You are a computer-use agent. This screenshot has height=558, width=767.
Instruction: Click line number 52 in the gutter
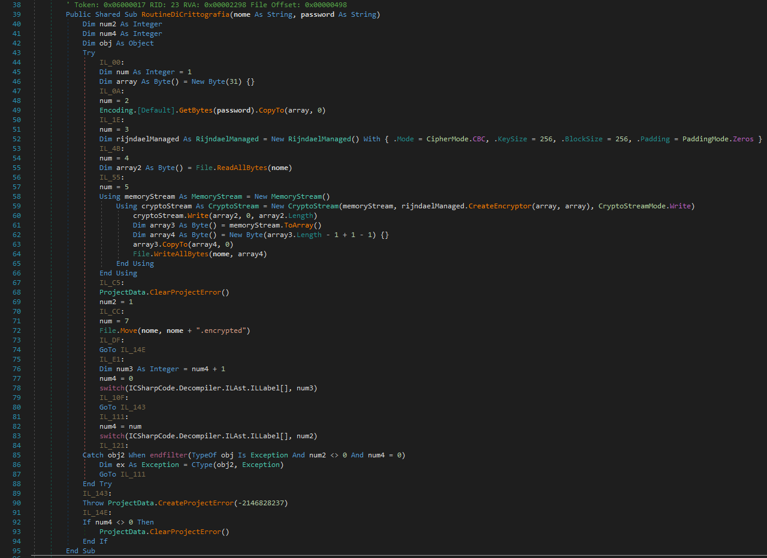pos(16,139)
